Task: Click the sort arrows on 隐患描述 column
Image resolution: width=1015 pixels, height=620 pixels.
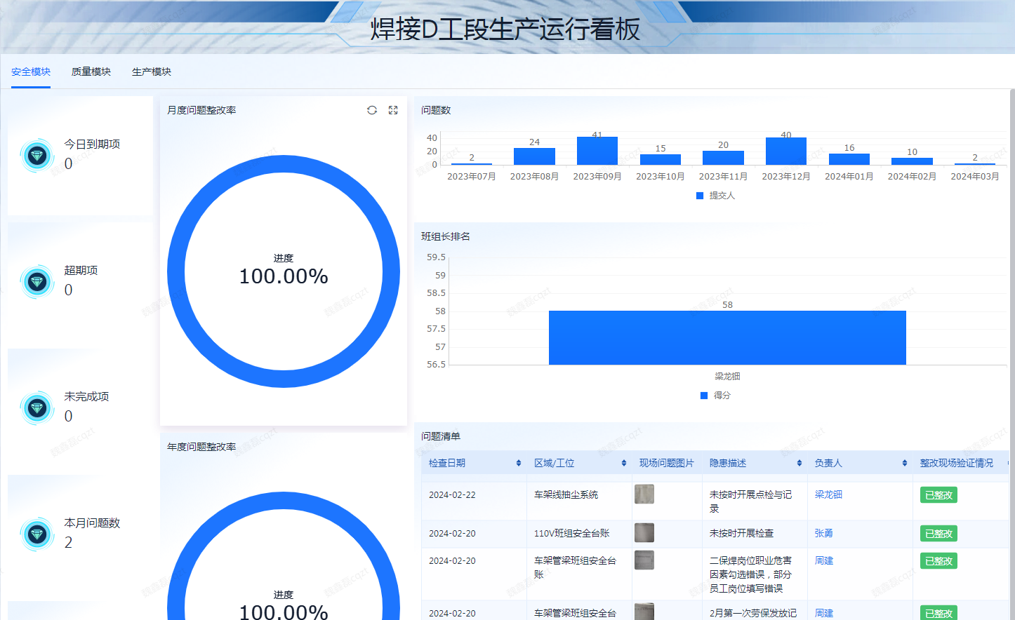Action: [x=800, y=463]
